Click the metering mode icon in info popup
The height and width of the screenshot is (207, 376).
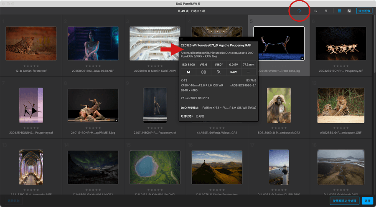click(x=203, y=72)
